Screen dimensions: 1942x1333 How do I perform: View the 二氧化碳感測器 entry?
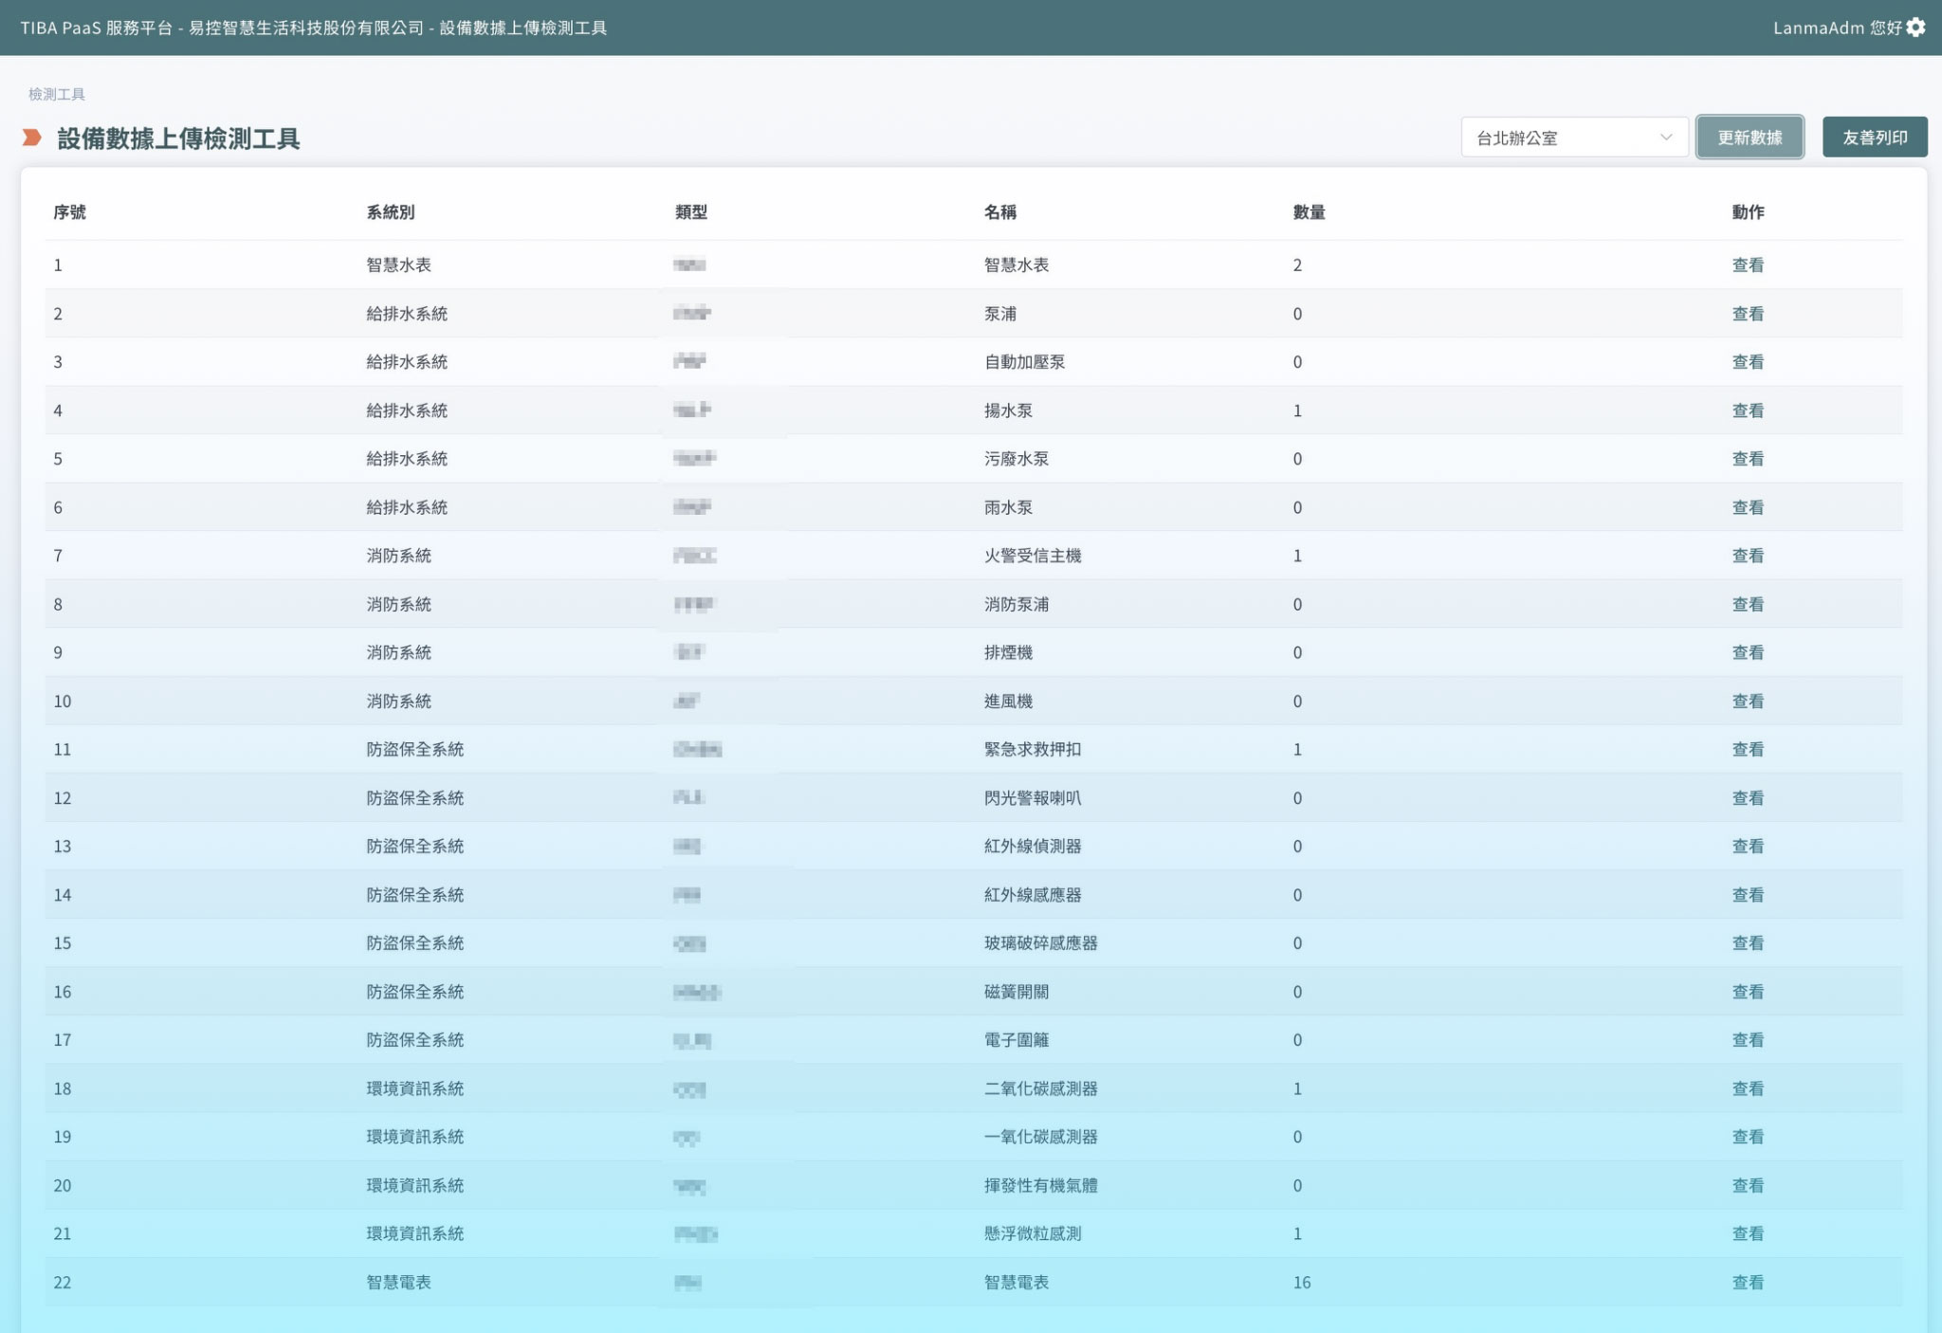coord(1747,1088)
